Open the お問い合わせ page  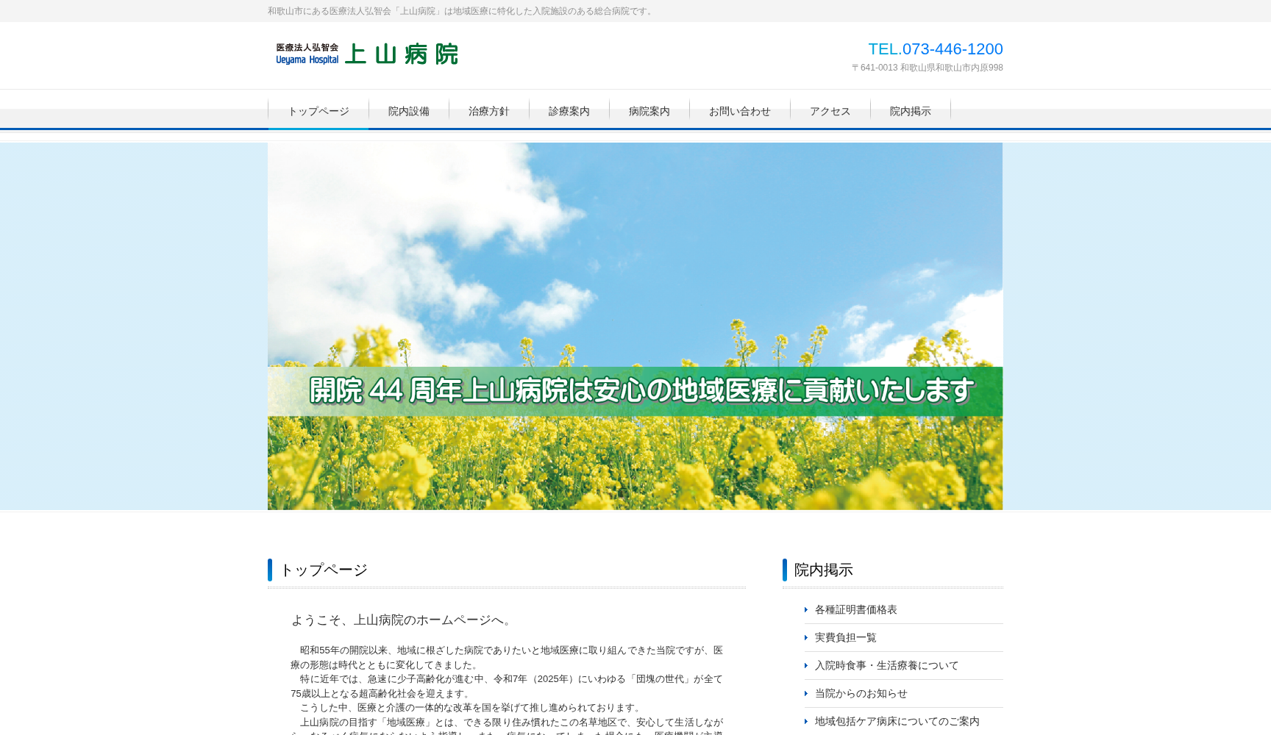739,111
